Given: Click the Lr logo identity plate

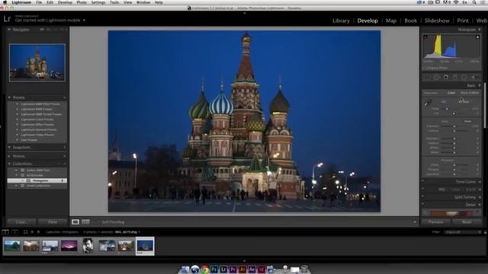Looking at the screenshot, I should tap(7, 19).
